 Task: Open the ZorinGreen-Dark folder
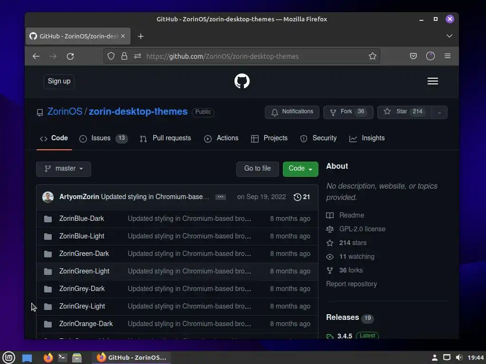[x=84, y=254]
